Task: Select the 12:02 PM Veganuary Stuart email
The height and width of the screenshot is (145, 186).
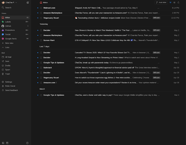Action: click(x=41, y=18)
